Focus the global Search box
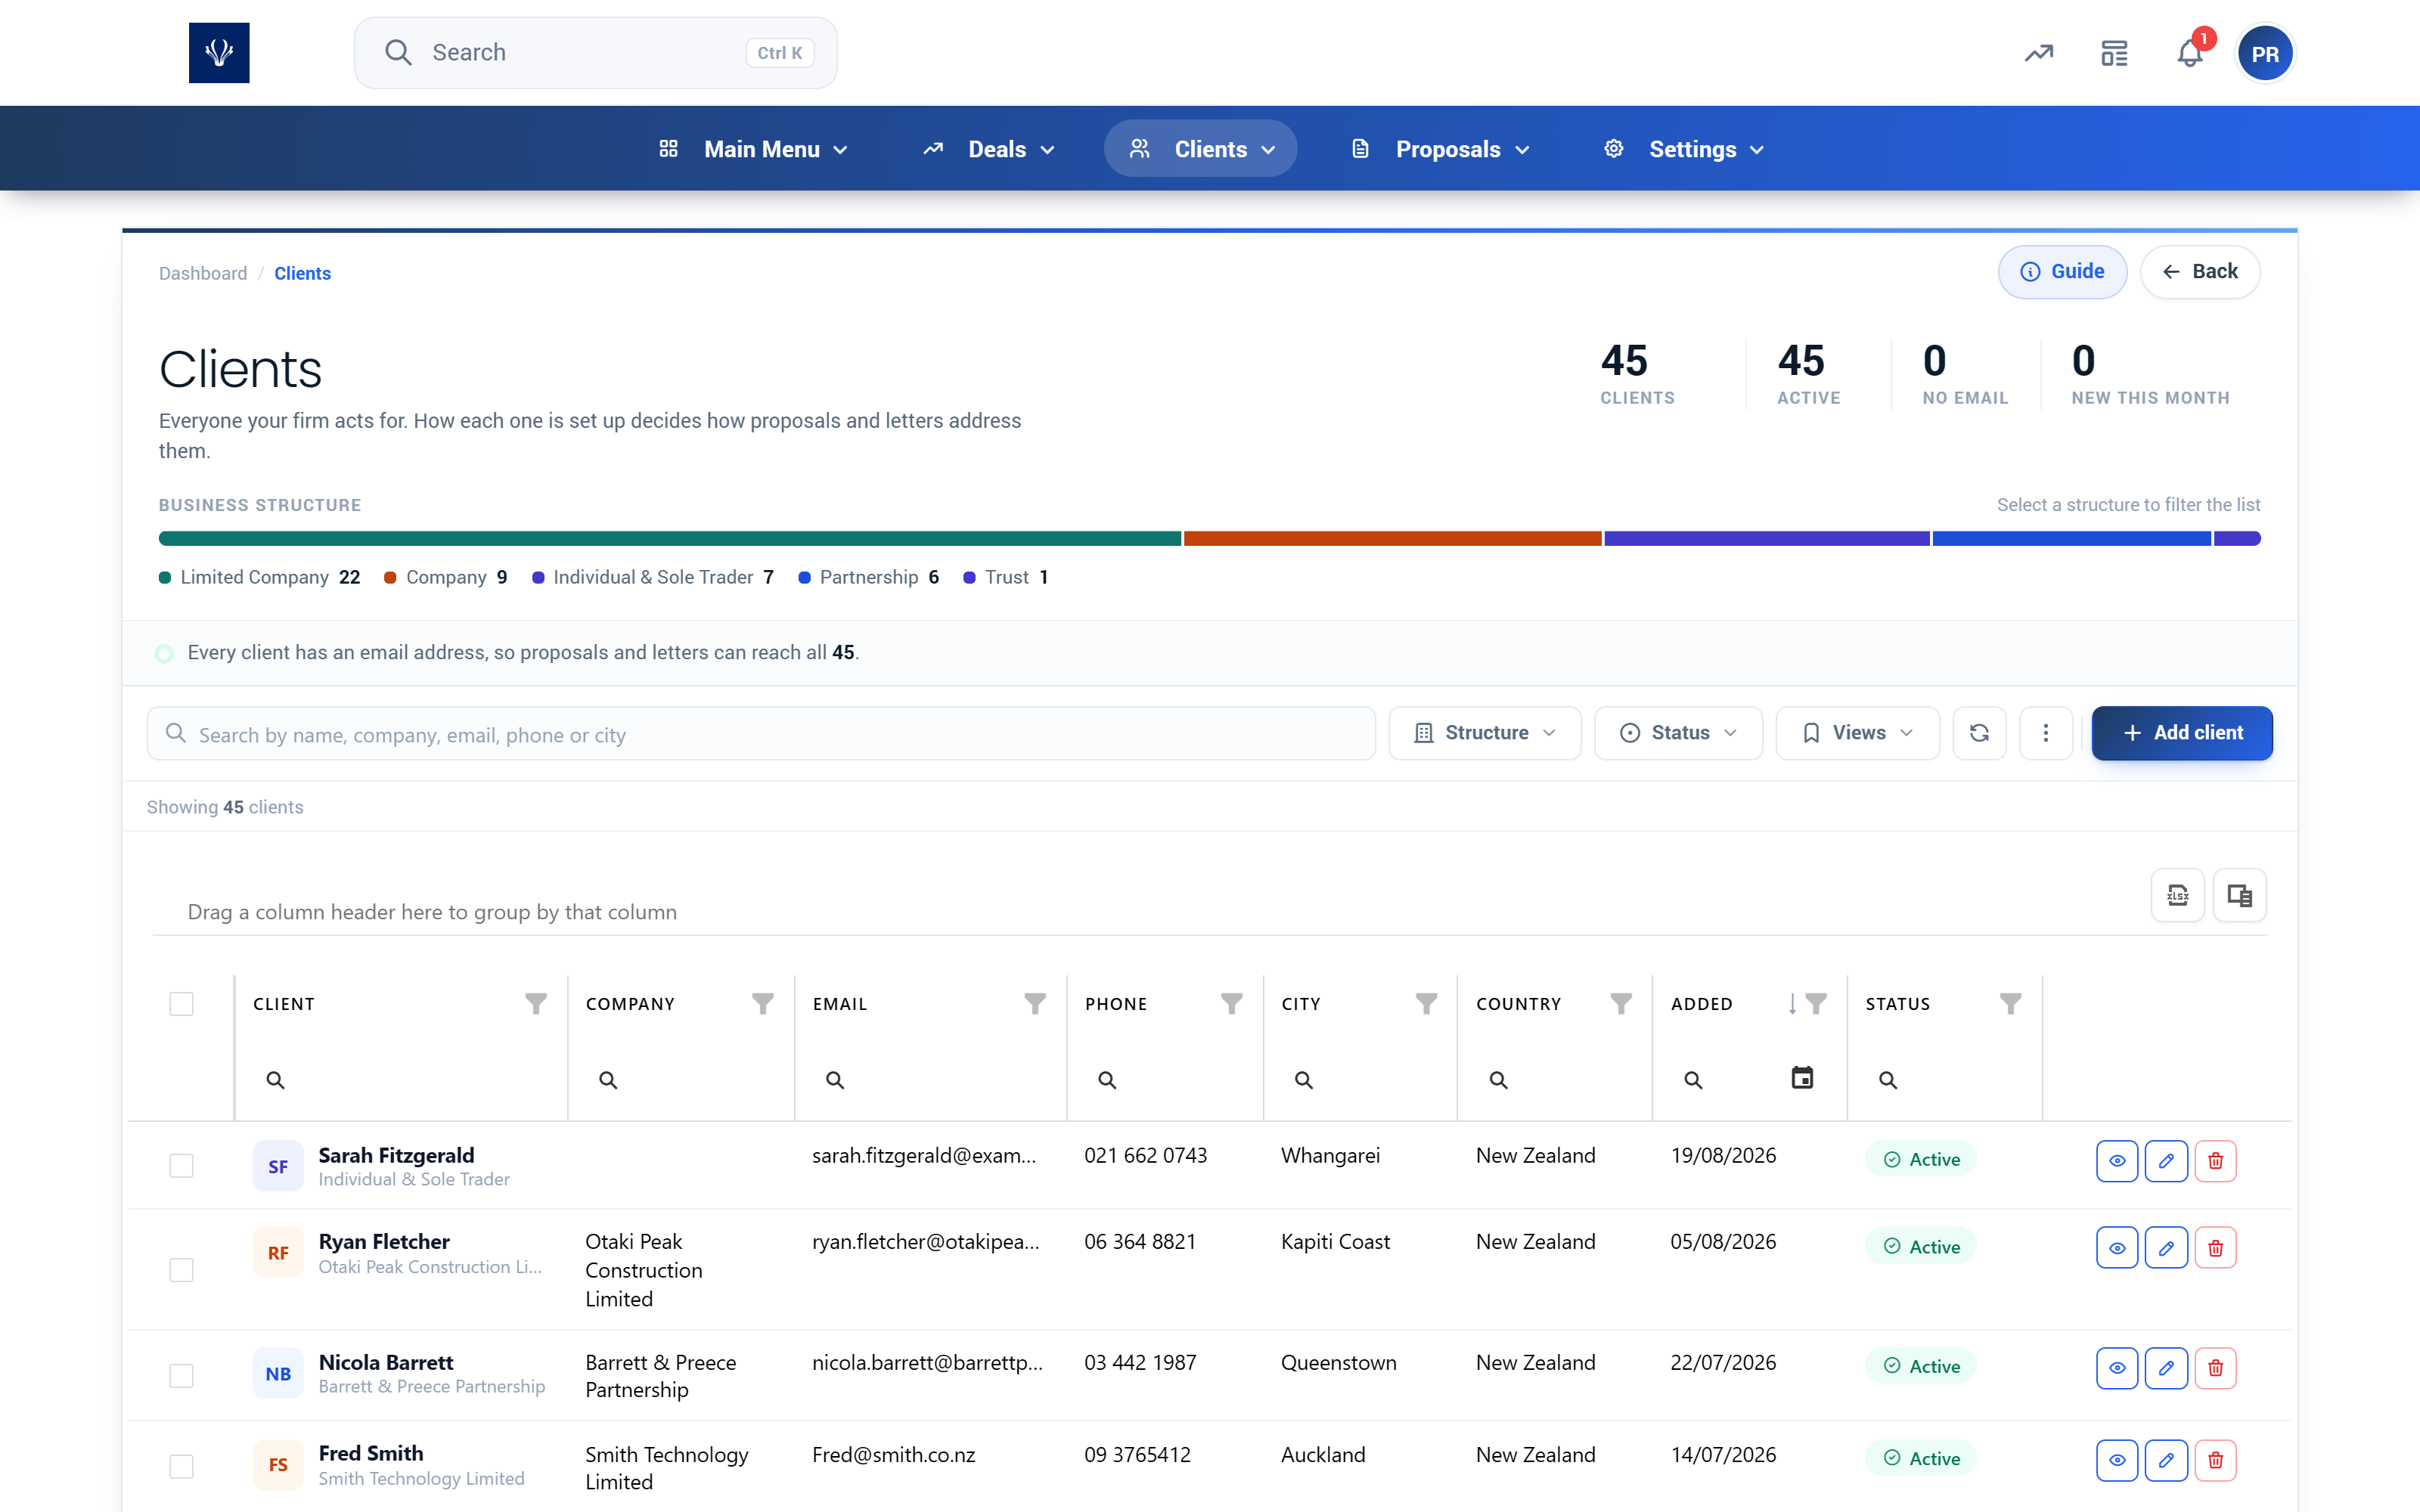This screenshot has height=1512, width=2420. [x=595, y=53]
